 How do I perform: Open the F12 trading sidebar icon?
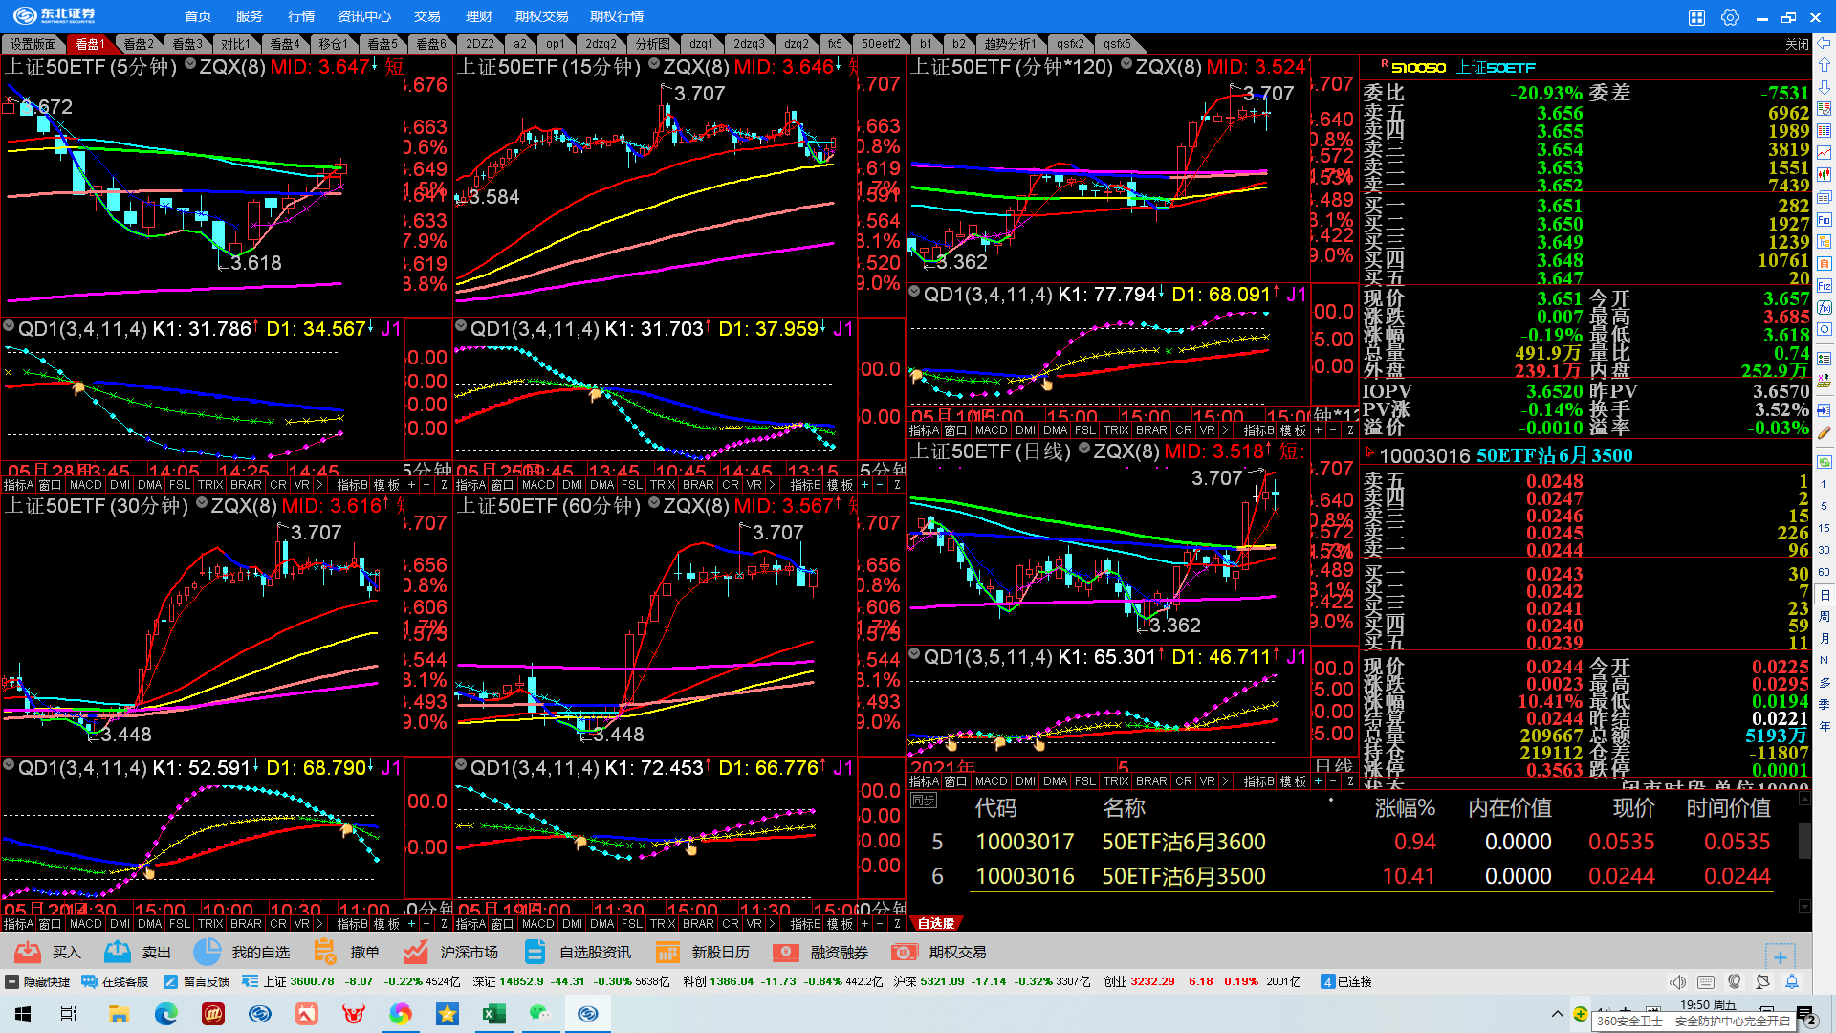(1824, 285)
